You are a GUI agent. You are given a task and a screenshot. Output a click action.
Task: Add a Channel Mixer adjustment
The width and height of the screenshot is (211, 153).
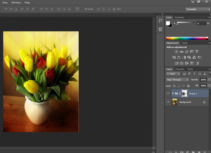[x=194, y=57]
